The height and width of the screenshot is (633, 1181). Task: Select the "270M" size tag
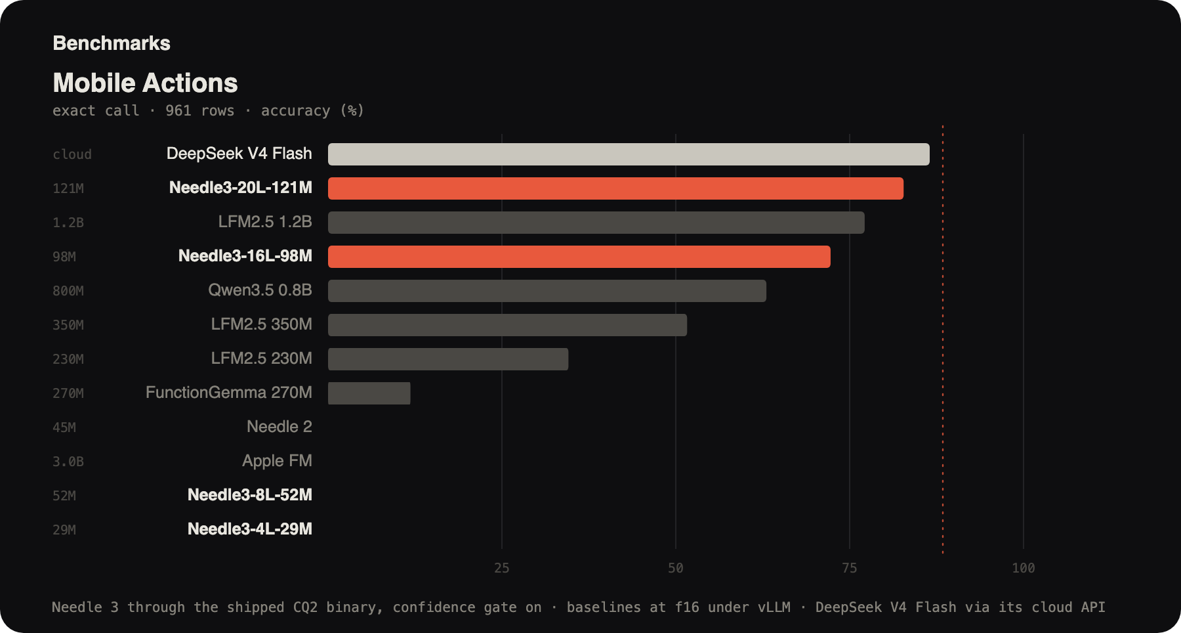tap(68, 393)
